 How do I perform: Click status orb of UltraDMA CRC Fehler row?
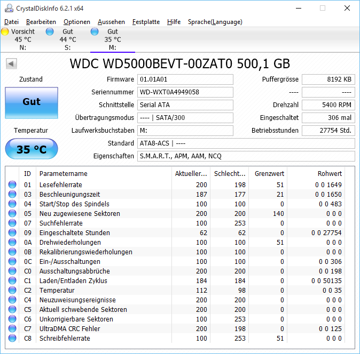pos(12,329)
